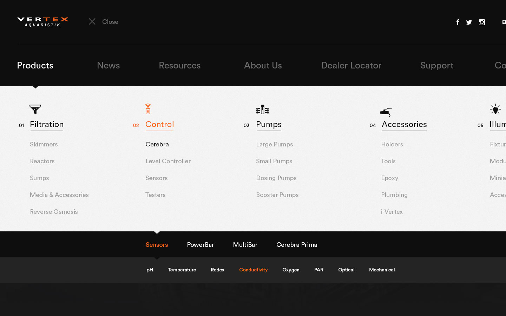Open the Dosing Pumps link
The height and width of the screenshot is (316, 506).
[276, 178]
